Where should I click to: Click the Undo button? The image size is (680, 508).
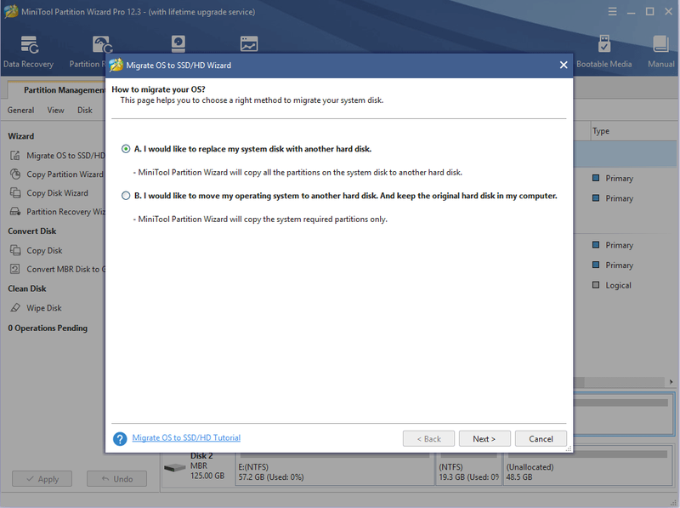[x=116, y=479]
